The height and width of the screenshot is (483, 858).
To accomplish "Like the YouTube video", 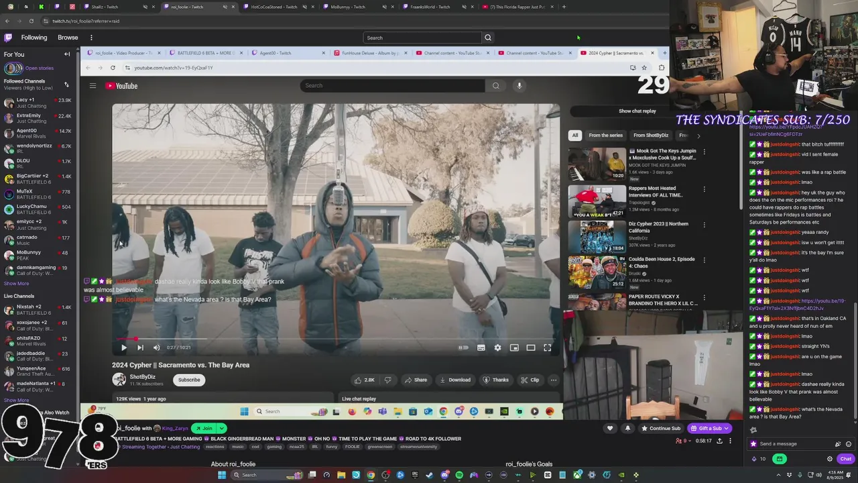I will [x=364, y=380].
